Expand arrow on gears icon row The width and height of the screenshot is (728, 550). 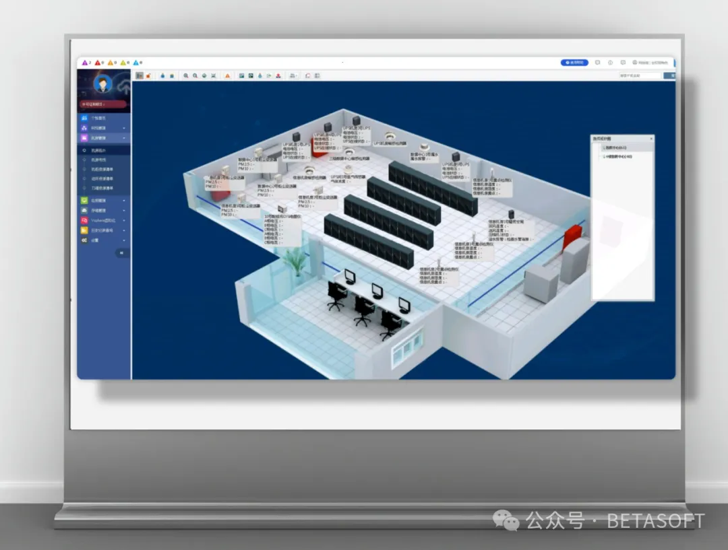click(124, 241)
